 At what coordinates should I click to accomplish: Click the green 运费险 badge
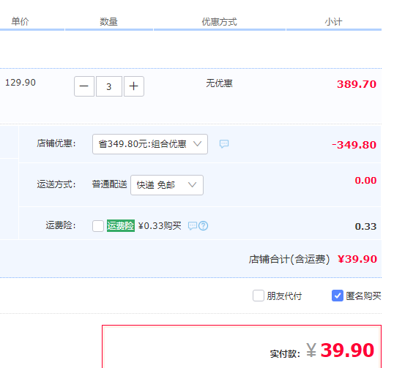click(121, 225)
